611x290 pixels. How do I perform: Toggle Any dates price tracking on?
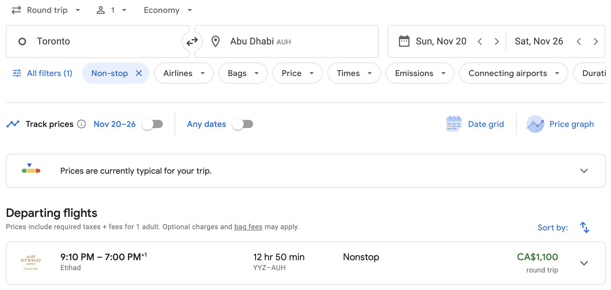pos(243,124)
